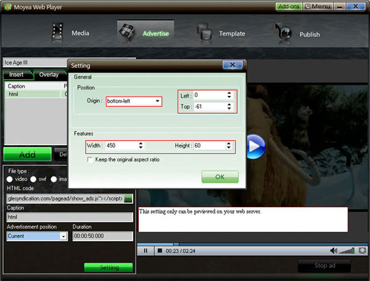Screen dimensions: 370x281
Task: Decrease the Height value spinner
Action: pyautogui.click(x=229, y=147)
